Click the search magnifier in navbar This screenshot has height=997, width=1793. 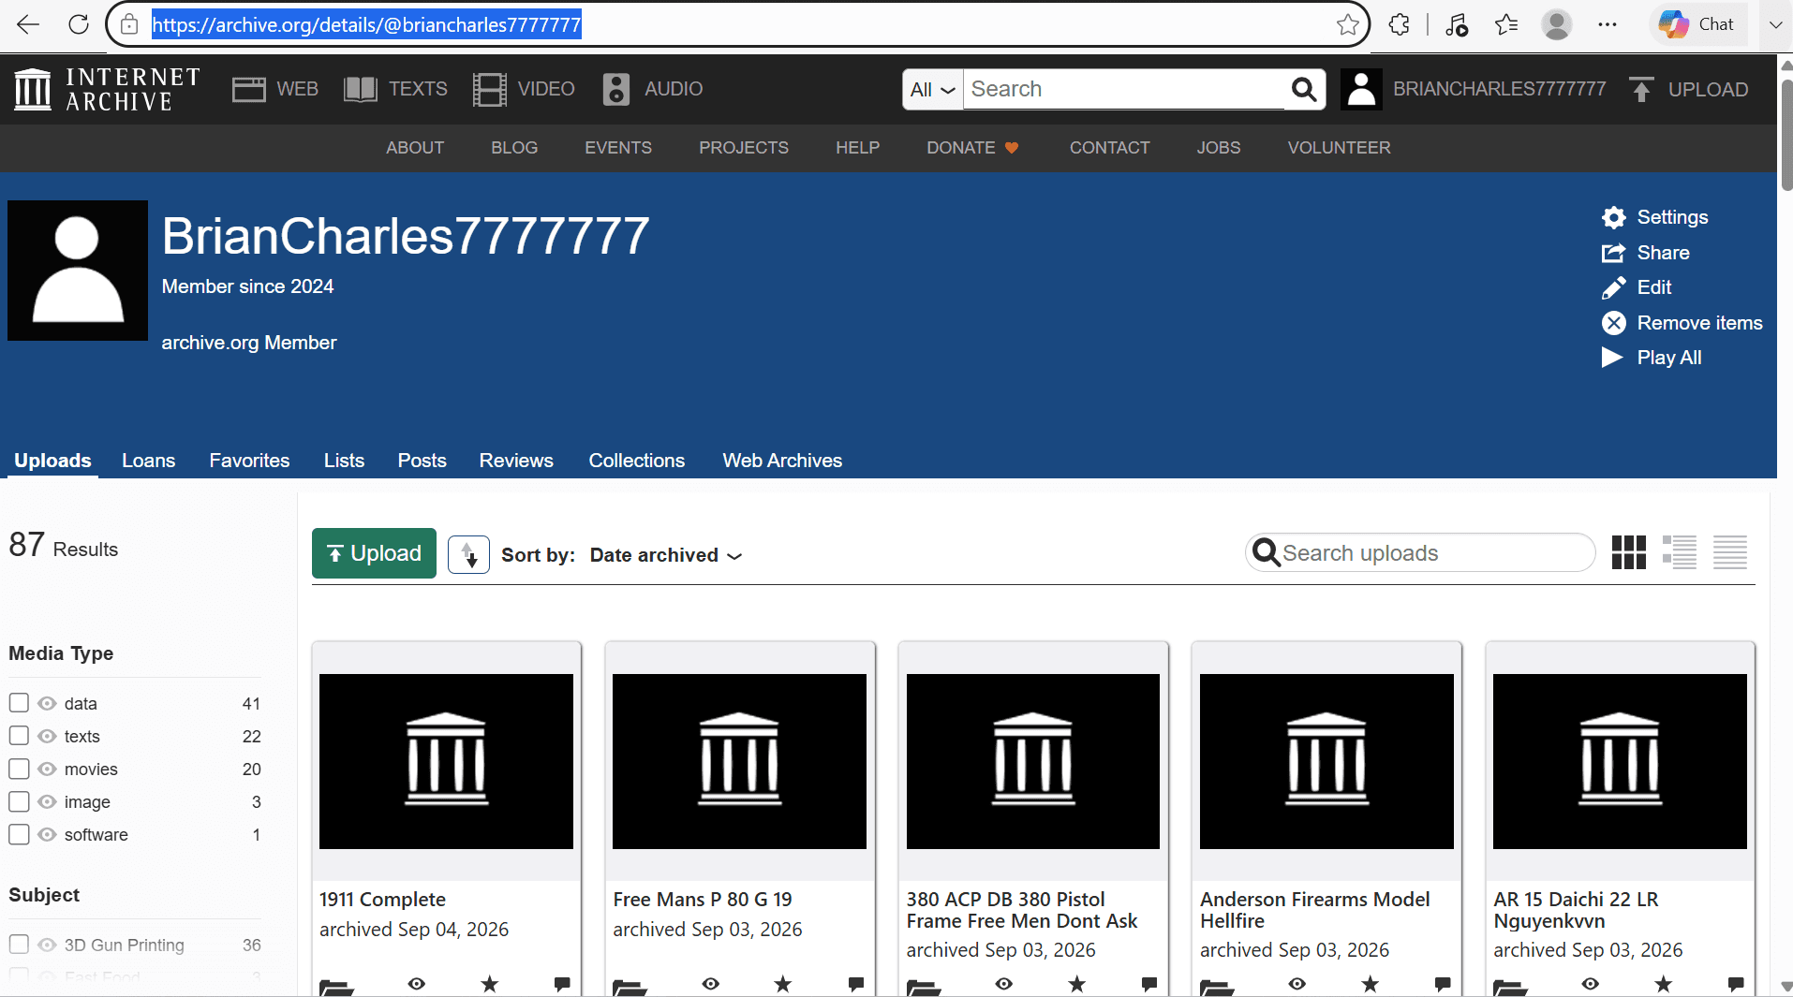coord(1304,89)
